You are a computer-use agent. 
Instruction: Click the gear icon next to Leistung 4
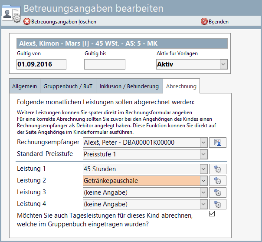point(218,204)
